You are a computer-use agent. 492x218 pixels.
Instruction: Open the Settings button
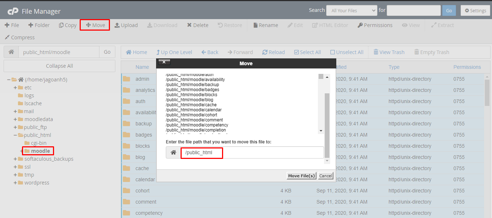[475, 10]
